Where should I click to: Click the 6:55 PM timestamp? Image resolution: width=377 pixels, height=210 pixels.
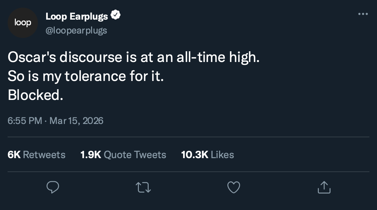tap(25, 121)
